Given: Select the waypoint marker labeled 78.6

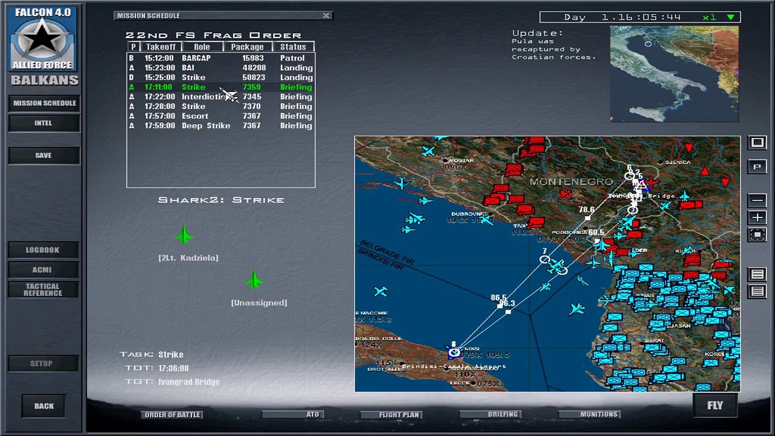Looking at the screenshot, I should 587,218.
